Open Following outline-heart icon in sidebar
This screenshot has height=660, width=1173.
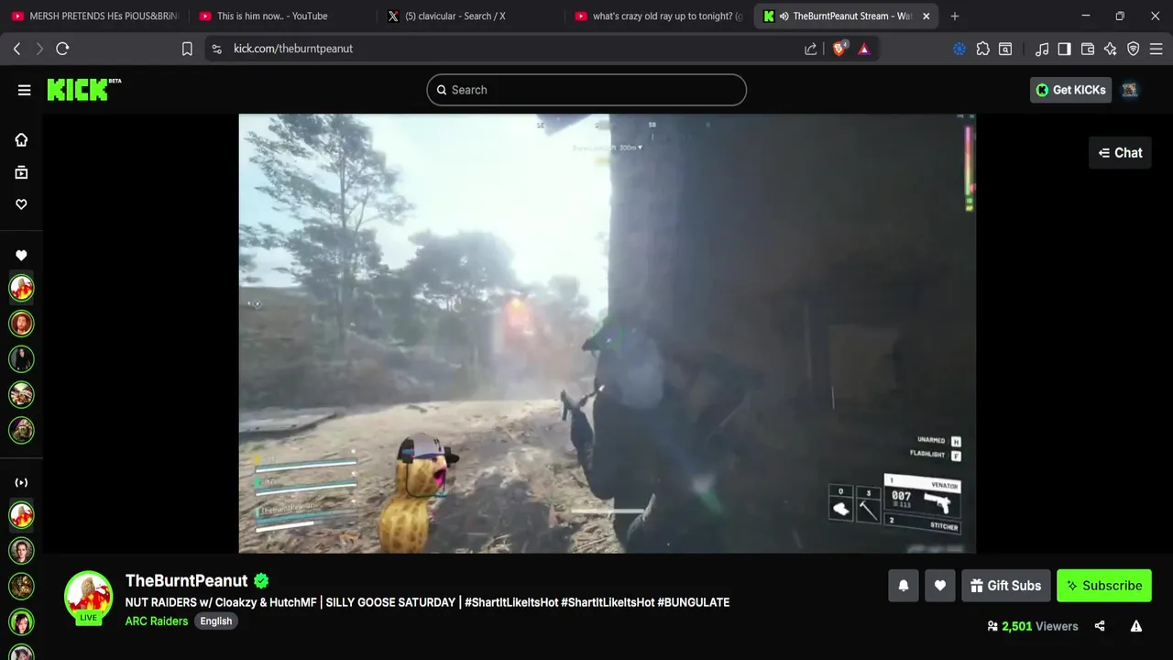[21, 204]
